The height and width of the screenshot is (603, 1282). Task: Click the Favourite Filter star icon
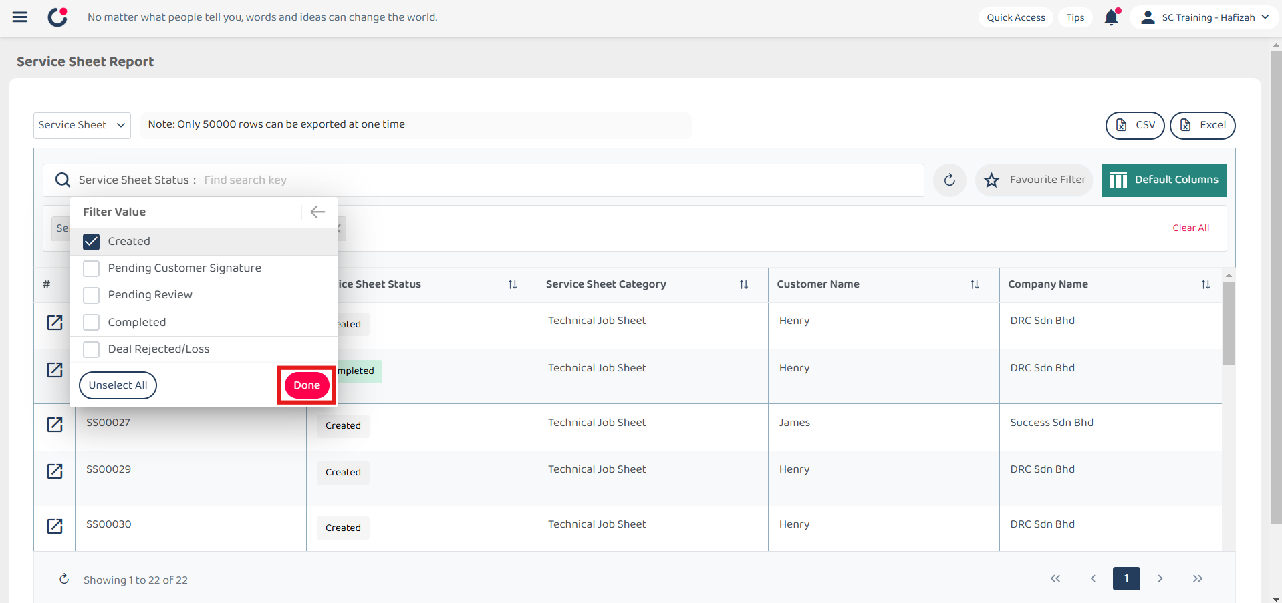(992, 180)
